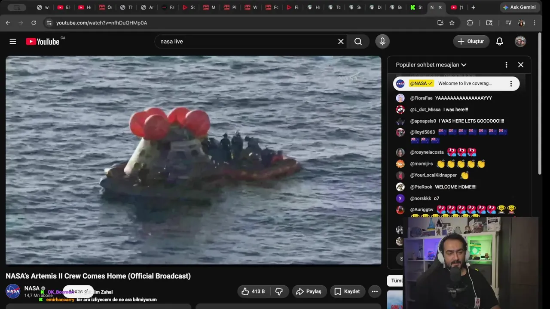Switch to the 'Sc' tab

click(188, 7)
